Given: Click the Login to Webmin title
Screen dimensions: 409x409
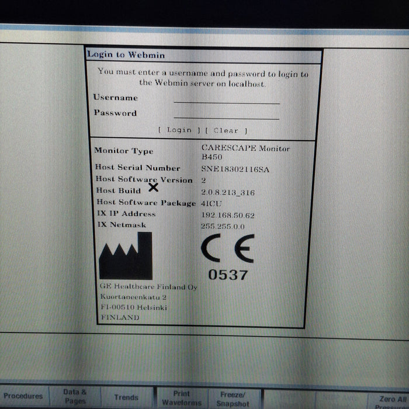Looking at the screenshot, I should click(x=126, y=54).
